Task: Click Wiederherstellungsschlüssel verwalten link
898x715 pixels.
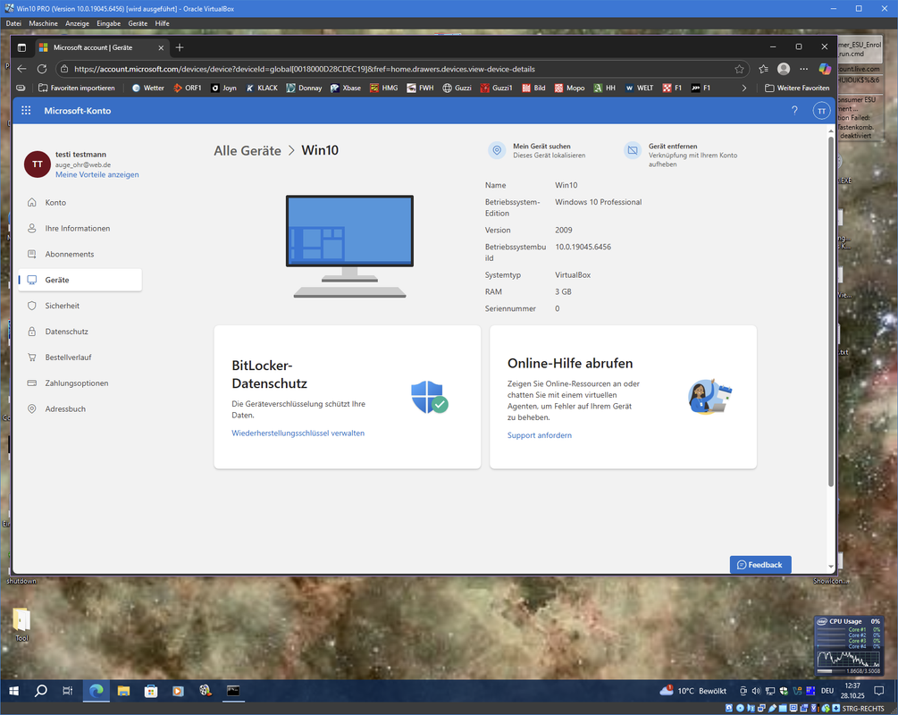Action: pyautogui.click(x=298, y=433)
